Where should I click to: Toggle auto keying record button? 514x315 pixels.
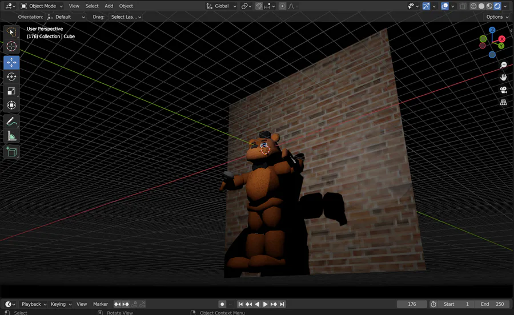pyautogui.click(x=222, y=304)
